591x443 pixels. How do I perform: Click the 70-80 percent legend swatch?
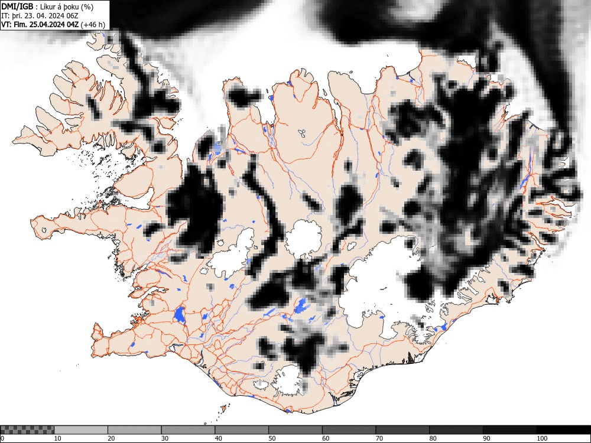coord(402,430)
